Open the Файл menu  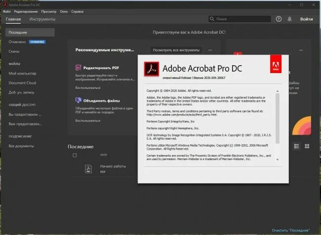tap(6, 11)
